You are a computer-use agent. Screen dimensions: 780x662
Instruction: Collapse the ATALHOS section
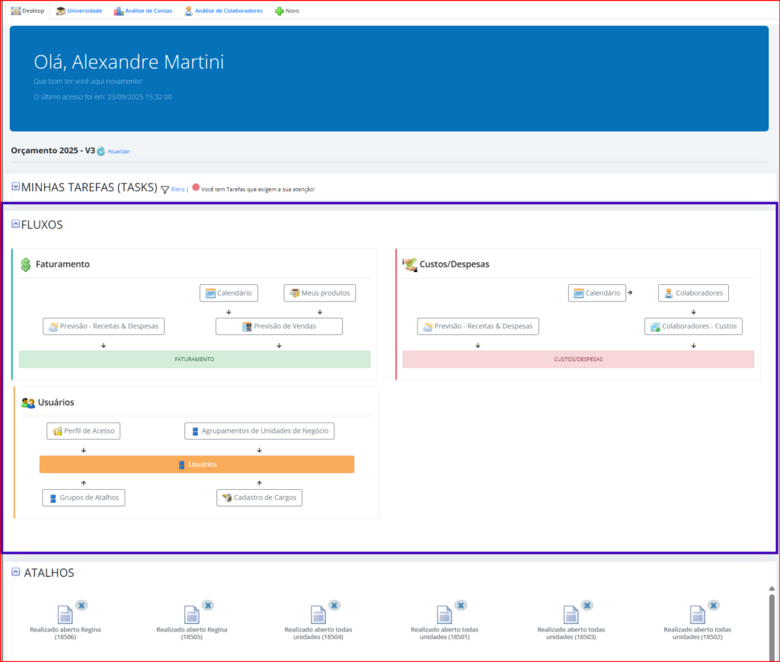coord(15,571)
